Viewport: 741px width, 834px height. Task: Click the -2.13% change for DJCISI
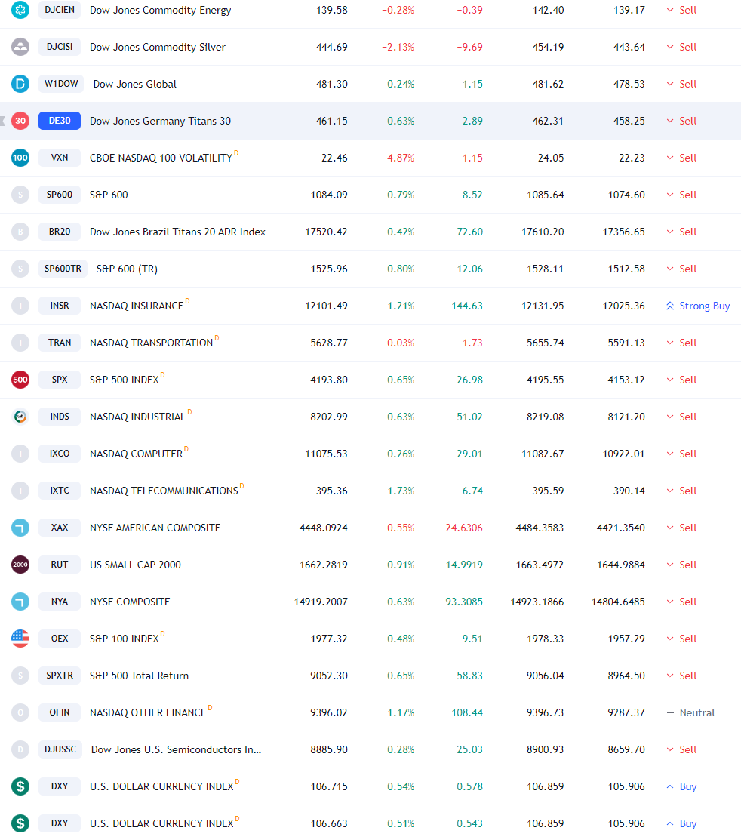pyautogui.click(x=398, y=47)
